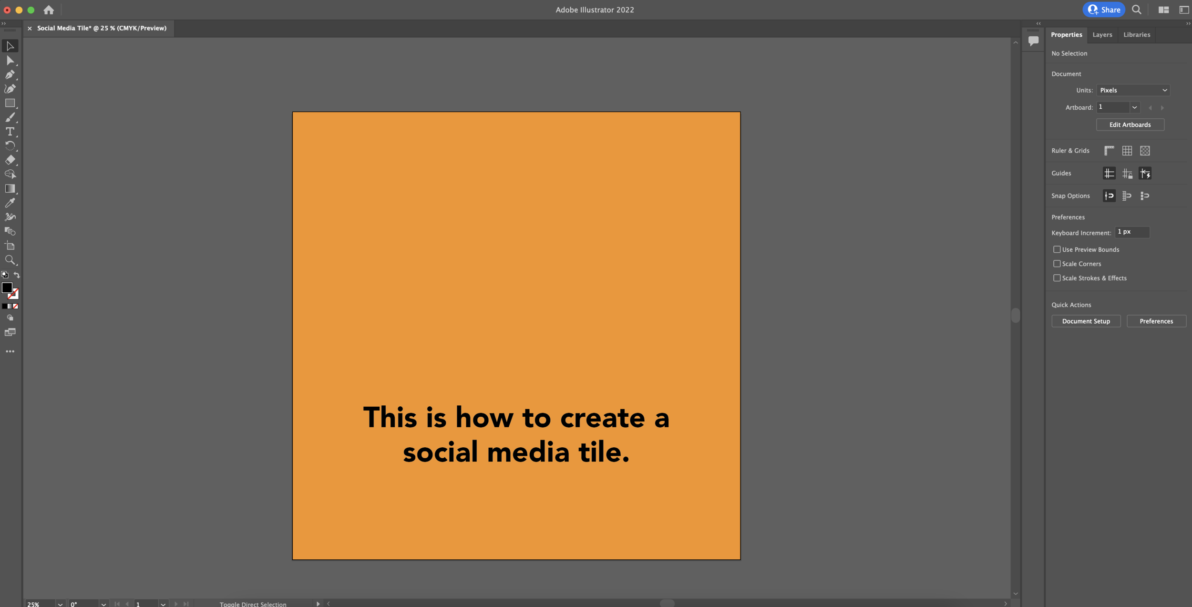
Task: Select the Pen tool
Action: [x=10, y=75]
